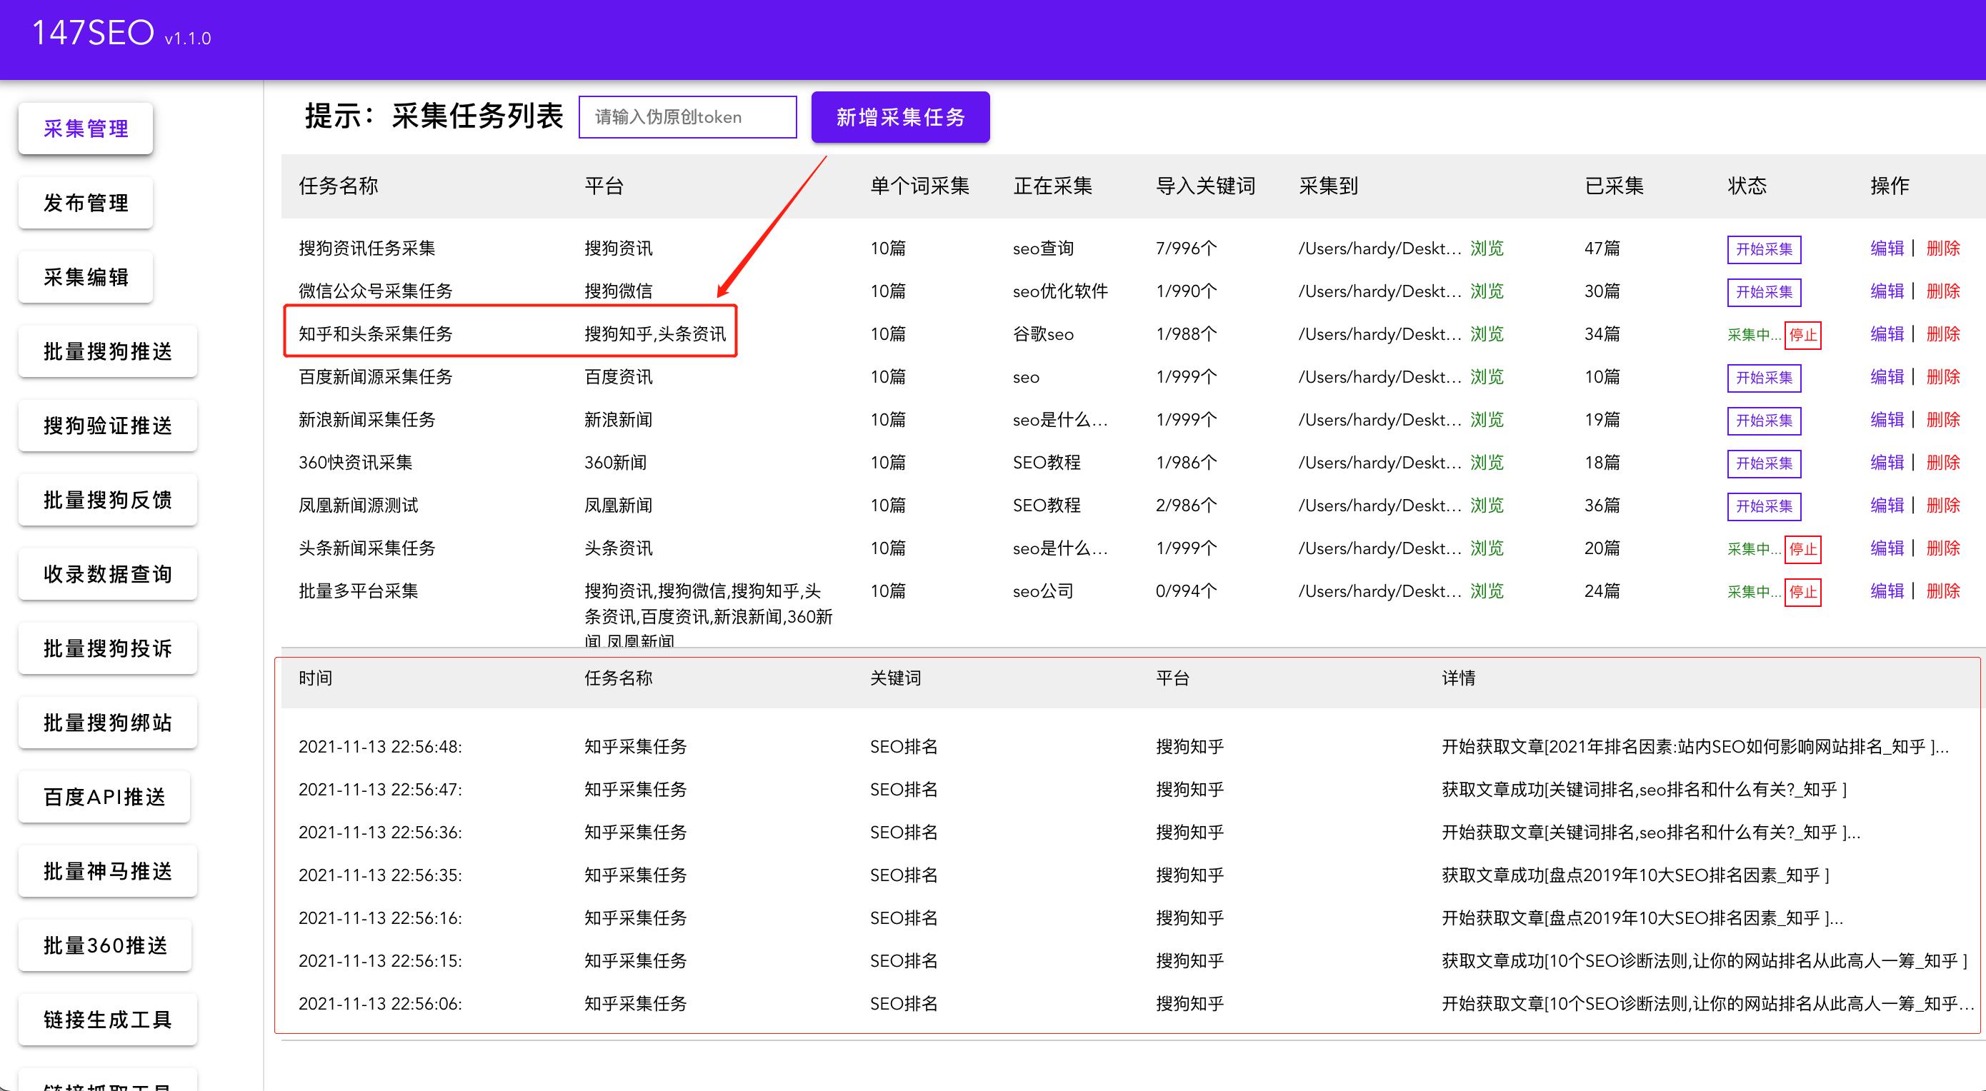Start collecting for 百度新闻源采集任务

[x=1764, y=378]
